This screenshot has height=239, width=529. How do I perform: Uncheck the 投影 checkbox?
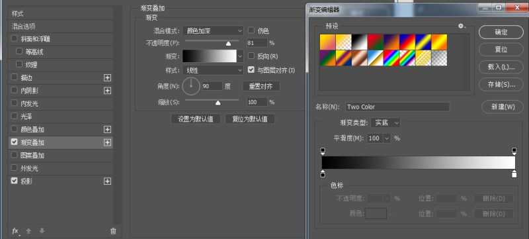click(14, 181)
